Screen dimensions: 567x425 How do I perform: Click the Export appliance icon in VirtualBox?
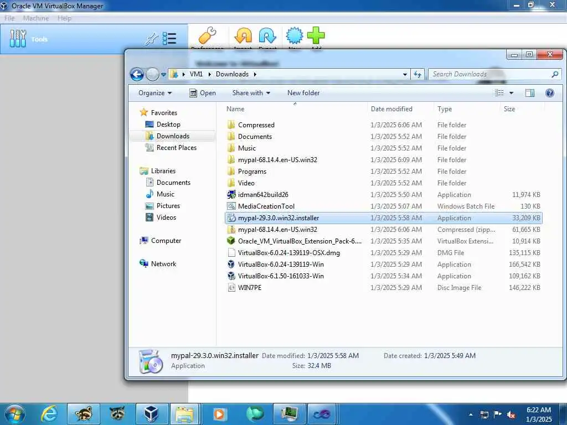pyautogui.click(x=267, y=35)
